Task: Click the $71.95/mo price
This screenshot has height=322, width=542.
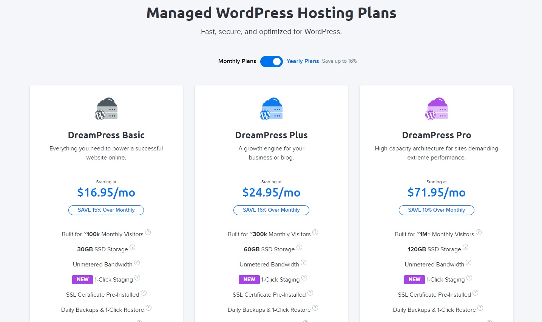Action: coord(437,193)
